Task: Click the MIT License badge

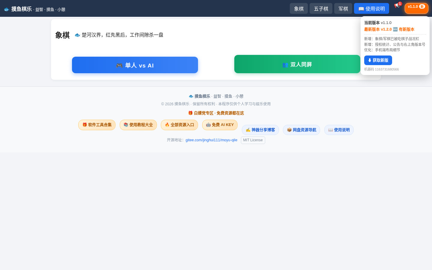Action: pos(253,140)
